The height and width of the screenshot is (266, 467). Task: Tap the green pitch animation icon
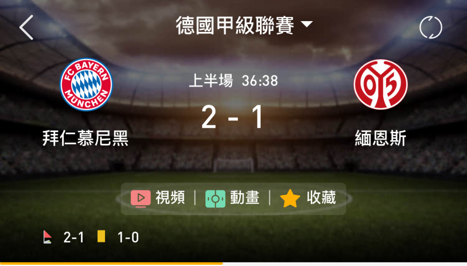coord(215,199)
